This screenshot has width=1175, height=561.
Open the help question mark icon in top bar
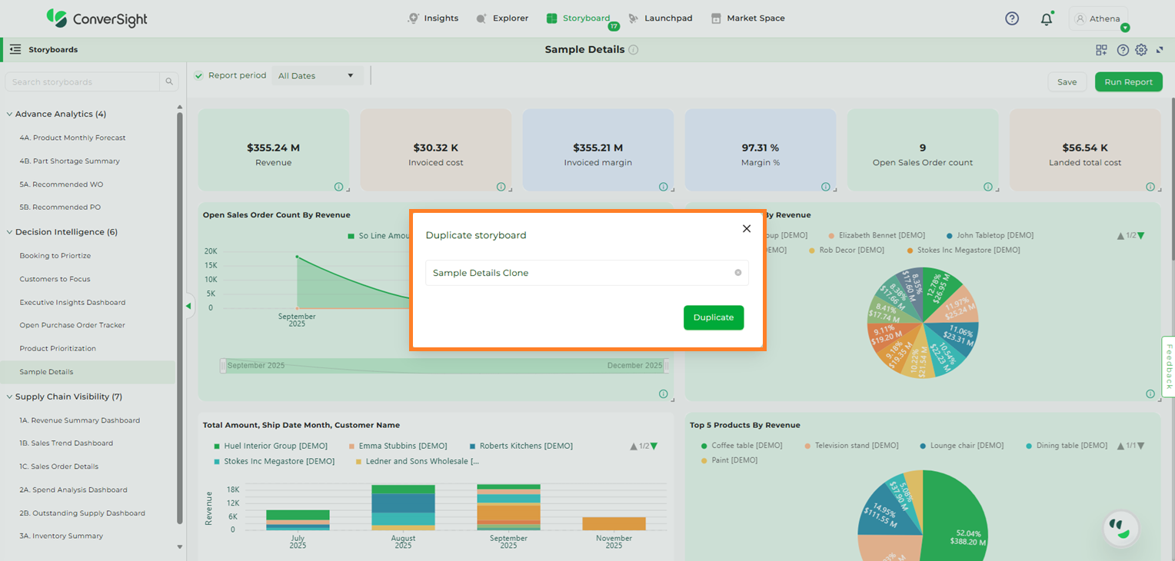point(1012,18)
